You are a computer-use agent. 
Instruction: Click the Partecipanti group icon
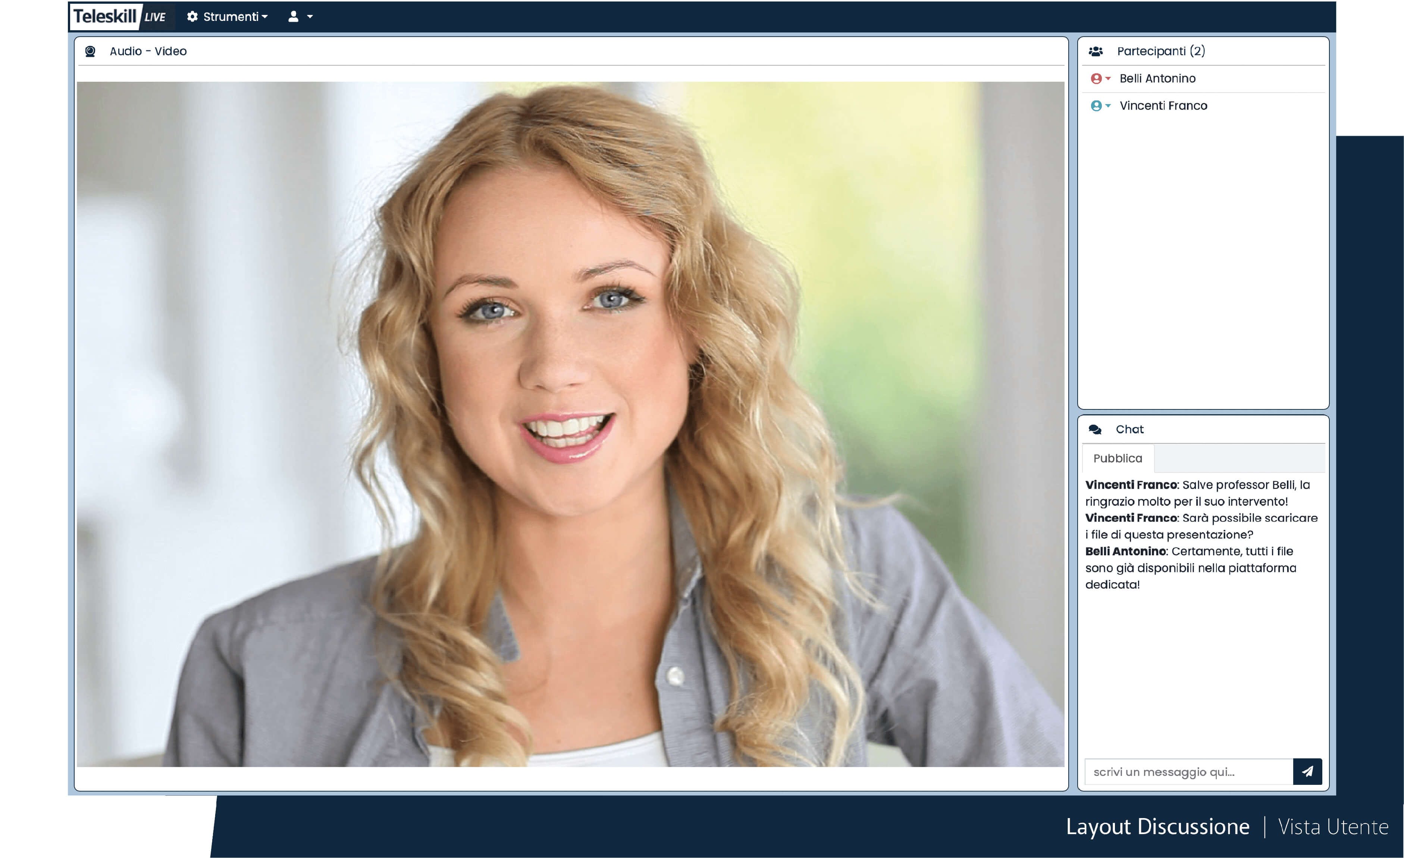click(1095, 51)
